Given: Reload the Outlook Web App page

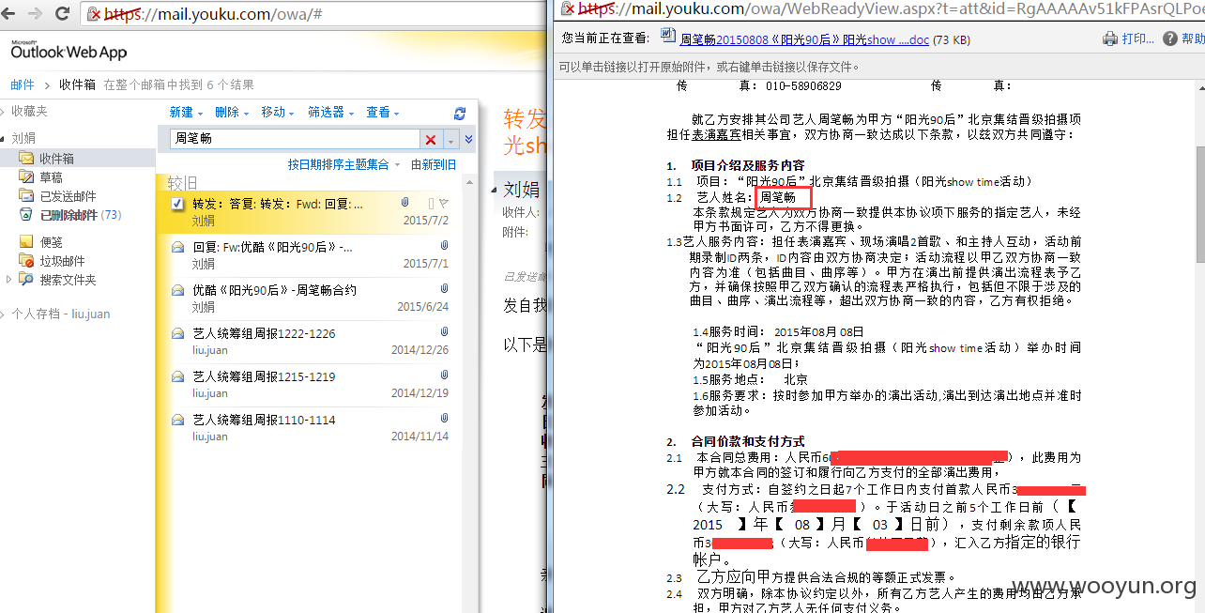Looking at the screenshot, I should point(63,14).
